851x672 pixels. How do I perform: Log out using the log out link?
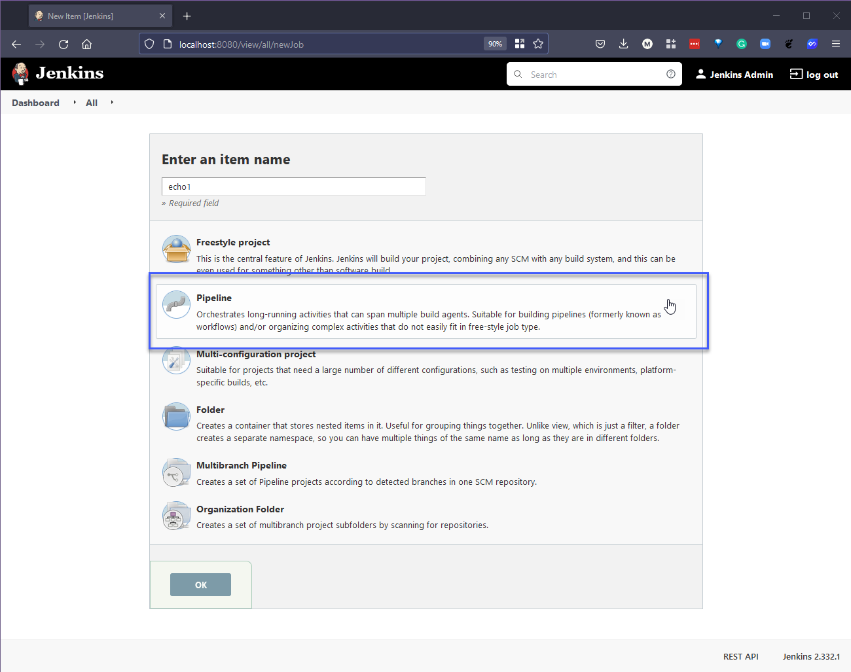coord(814,75)
